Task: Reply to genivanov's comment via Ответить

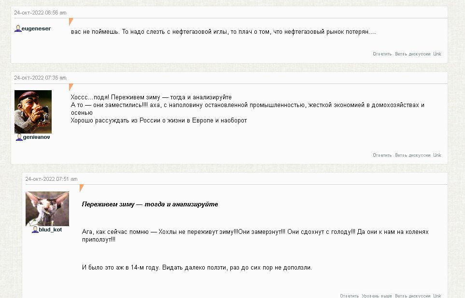Action: click(x=382, y=155)
